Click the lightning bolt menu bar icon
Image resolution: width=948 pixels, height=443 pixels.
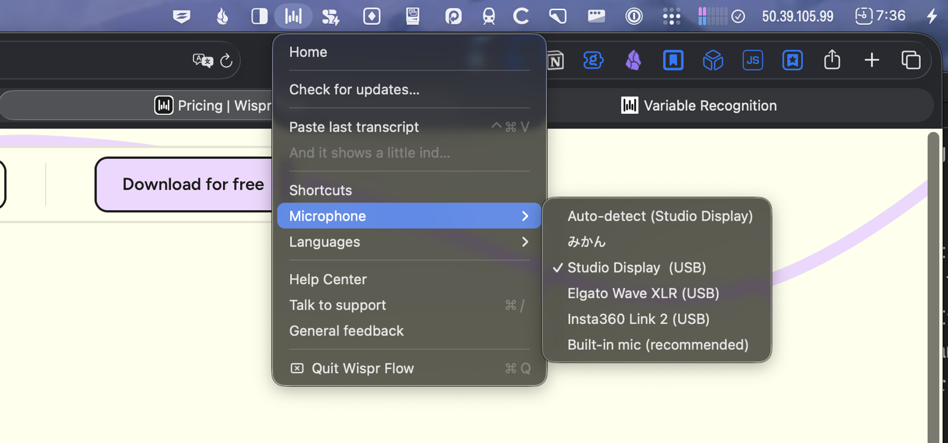tap(932, 16)
